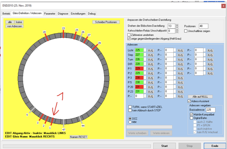Screen dimensions: 227x149
Task: Click grey track marker 47 at the bottom
Action: click(x=64, y=122)
